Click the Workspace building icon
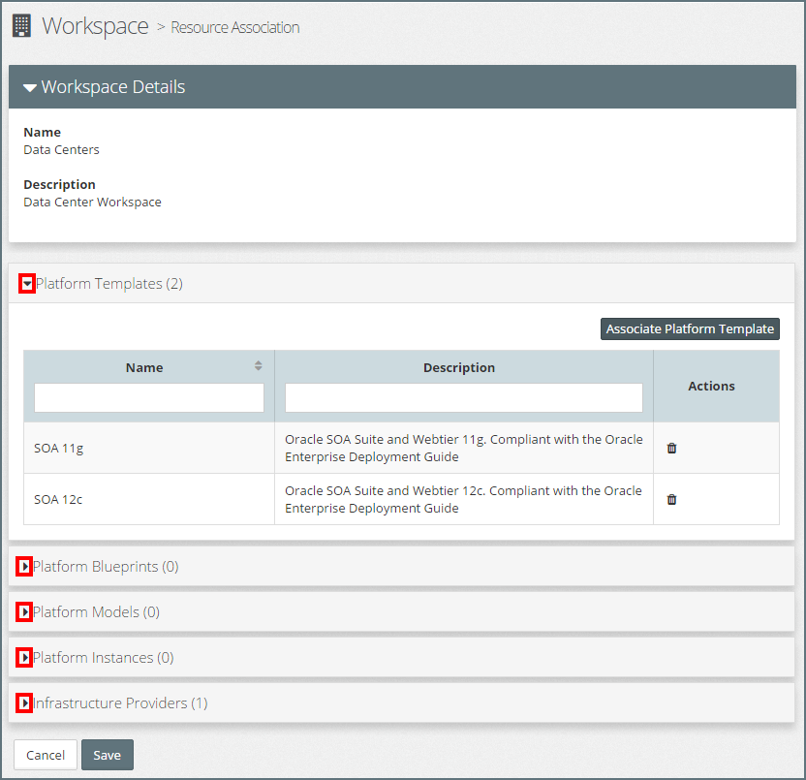The width and height of the screenshot is (806, 780). click(21, 26)
